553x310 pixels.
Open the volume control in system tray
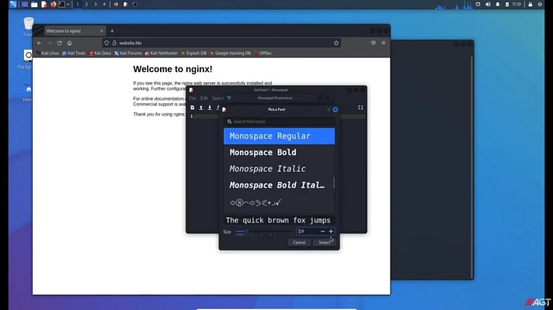click(488, 5)
